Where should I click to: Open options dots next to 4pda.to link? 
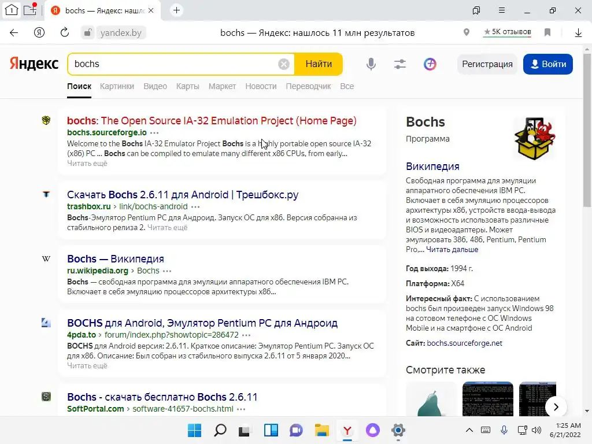click(x=246, y=335)
